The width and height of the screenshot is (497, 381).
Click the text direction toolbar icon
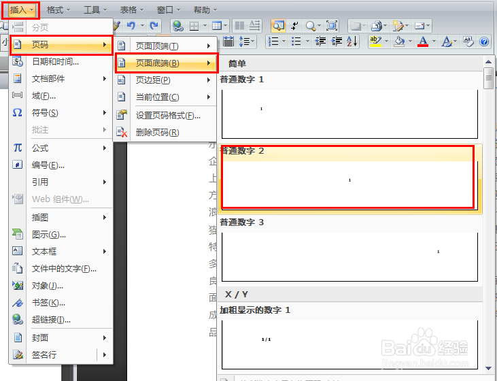(254, 26)
